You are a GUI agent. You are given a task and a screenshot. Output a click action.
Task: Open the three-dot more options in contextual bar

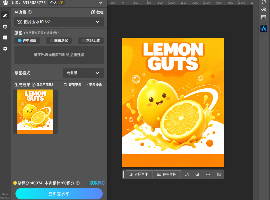pyautogui.click(x=208, y=175)
